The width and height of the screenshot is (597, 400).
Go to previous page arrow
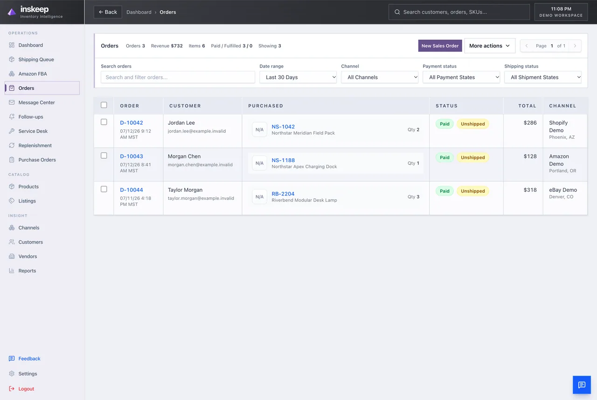pos(527,46)
